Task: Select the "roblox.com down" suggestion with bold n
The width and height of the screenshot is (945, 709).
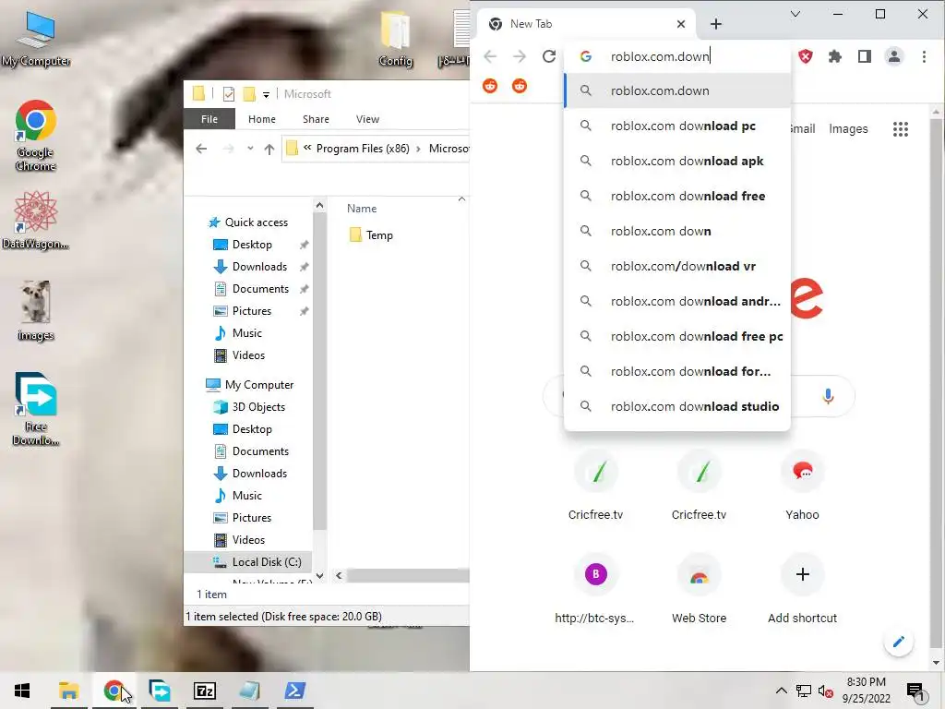Action: (x=676, y=231)
